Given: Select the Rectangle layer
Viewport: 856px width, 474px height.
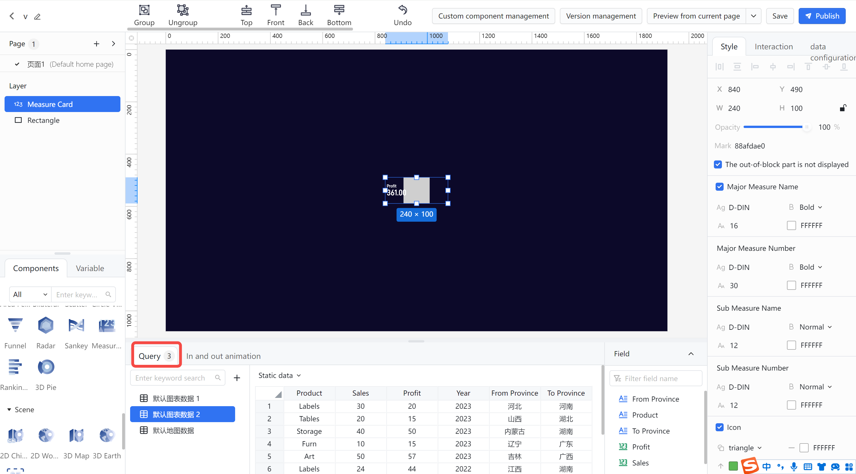Looking at the screenshot, I should 62,120.
